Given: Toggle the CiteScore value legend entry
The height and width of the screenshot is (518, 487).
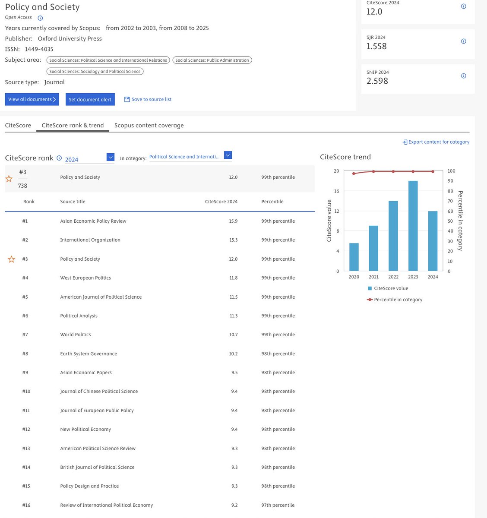Looking at the screenshot, I should (388, 288).
